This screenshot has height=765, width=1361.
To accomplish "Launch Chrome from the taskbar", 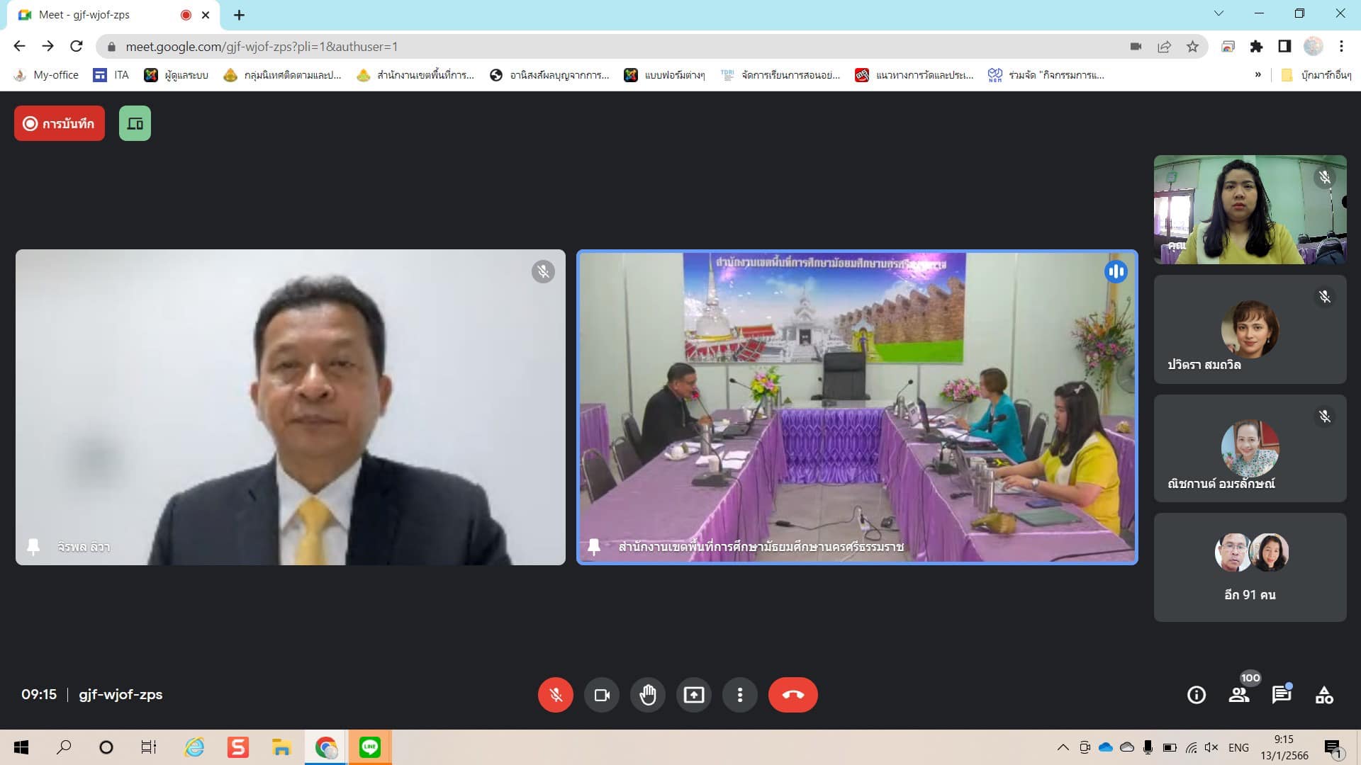I will click(x=326, y=747).
